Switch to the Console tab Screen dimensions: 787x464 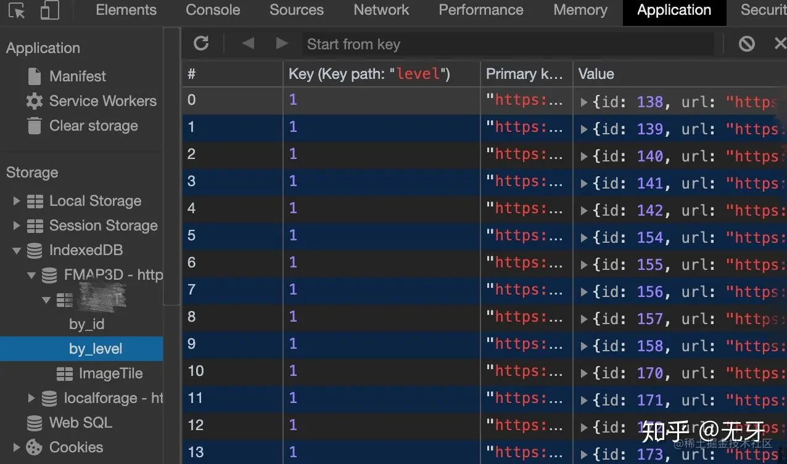pyautogui.click(x=213, y=10)
